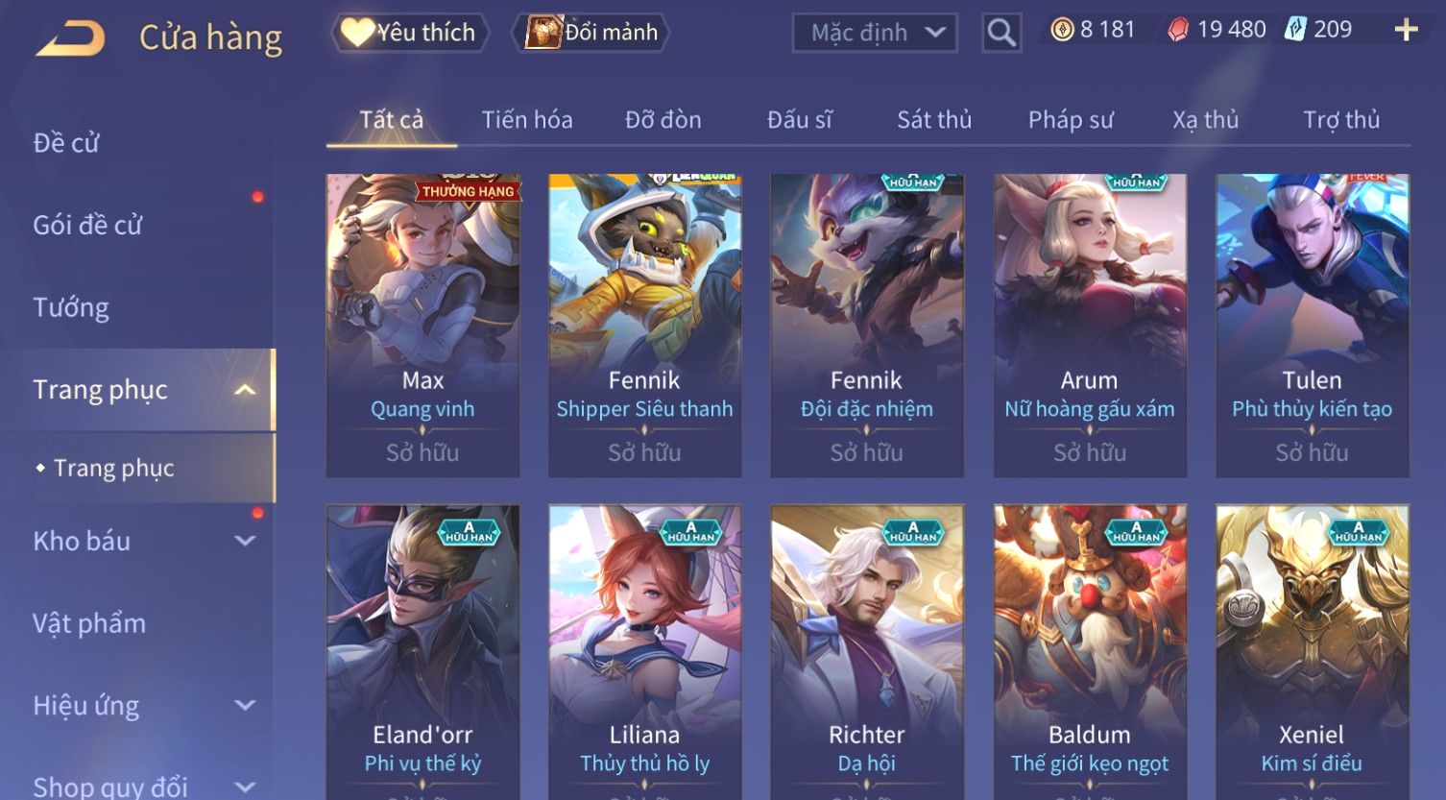Switch to the Pháp sư tab
This screenshot has height=800, width=1446.
[1071, 120]
